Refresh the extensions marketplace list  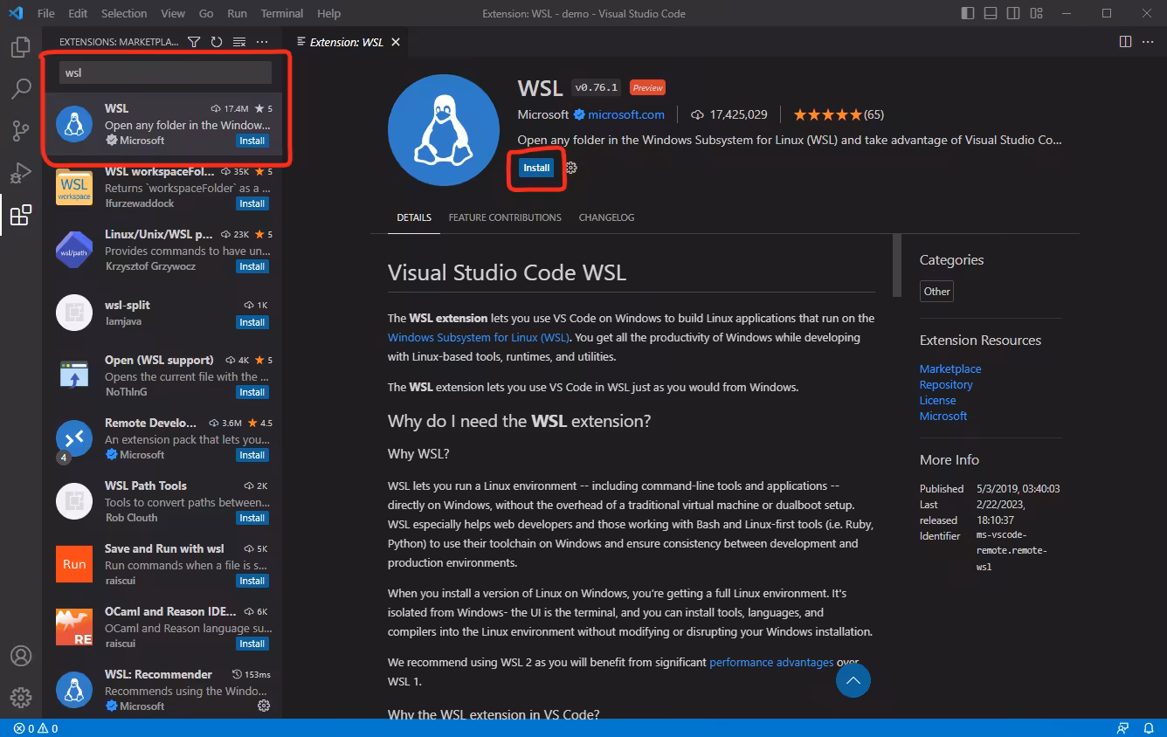(x=217, y=42)
